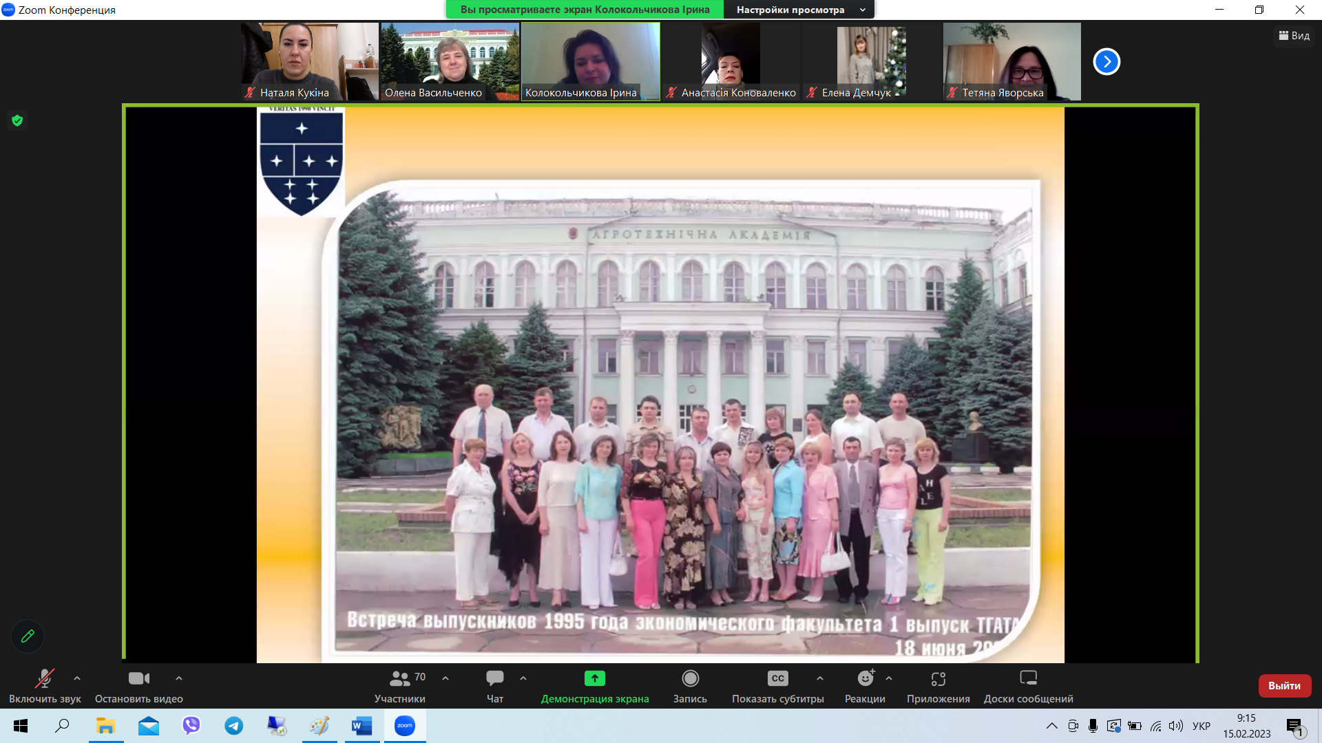Click the green Share Screen icon
The height and width of the screenshot is (743, 1322).
594,678
